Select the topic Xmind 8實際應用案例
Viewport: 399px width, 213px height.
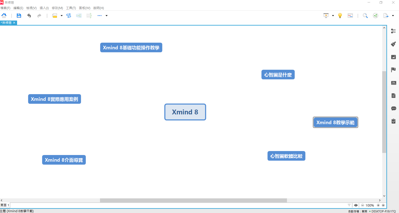click(54, 99)
